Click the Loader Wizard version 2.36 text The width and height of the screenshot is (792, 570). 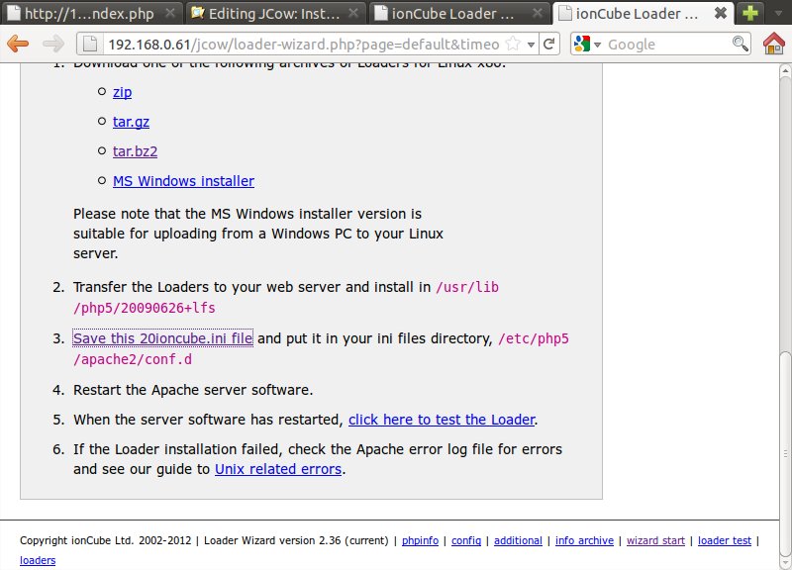tap(296, 540)
